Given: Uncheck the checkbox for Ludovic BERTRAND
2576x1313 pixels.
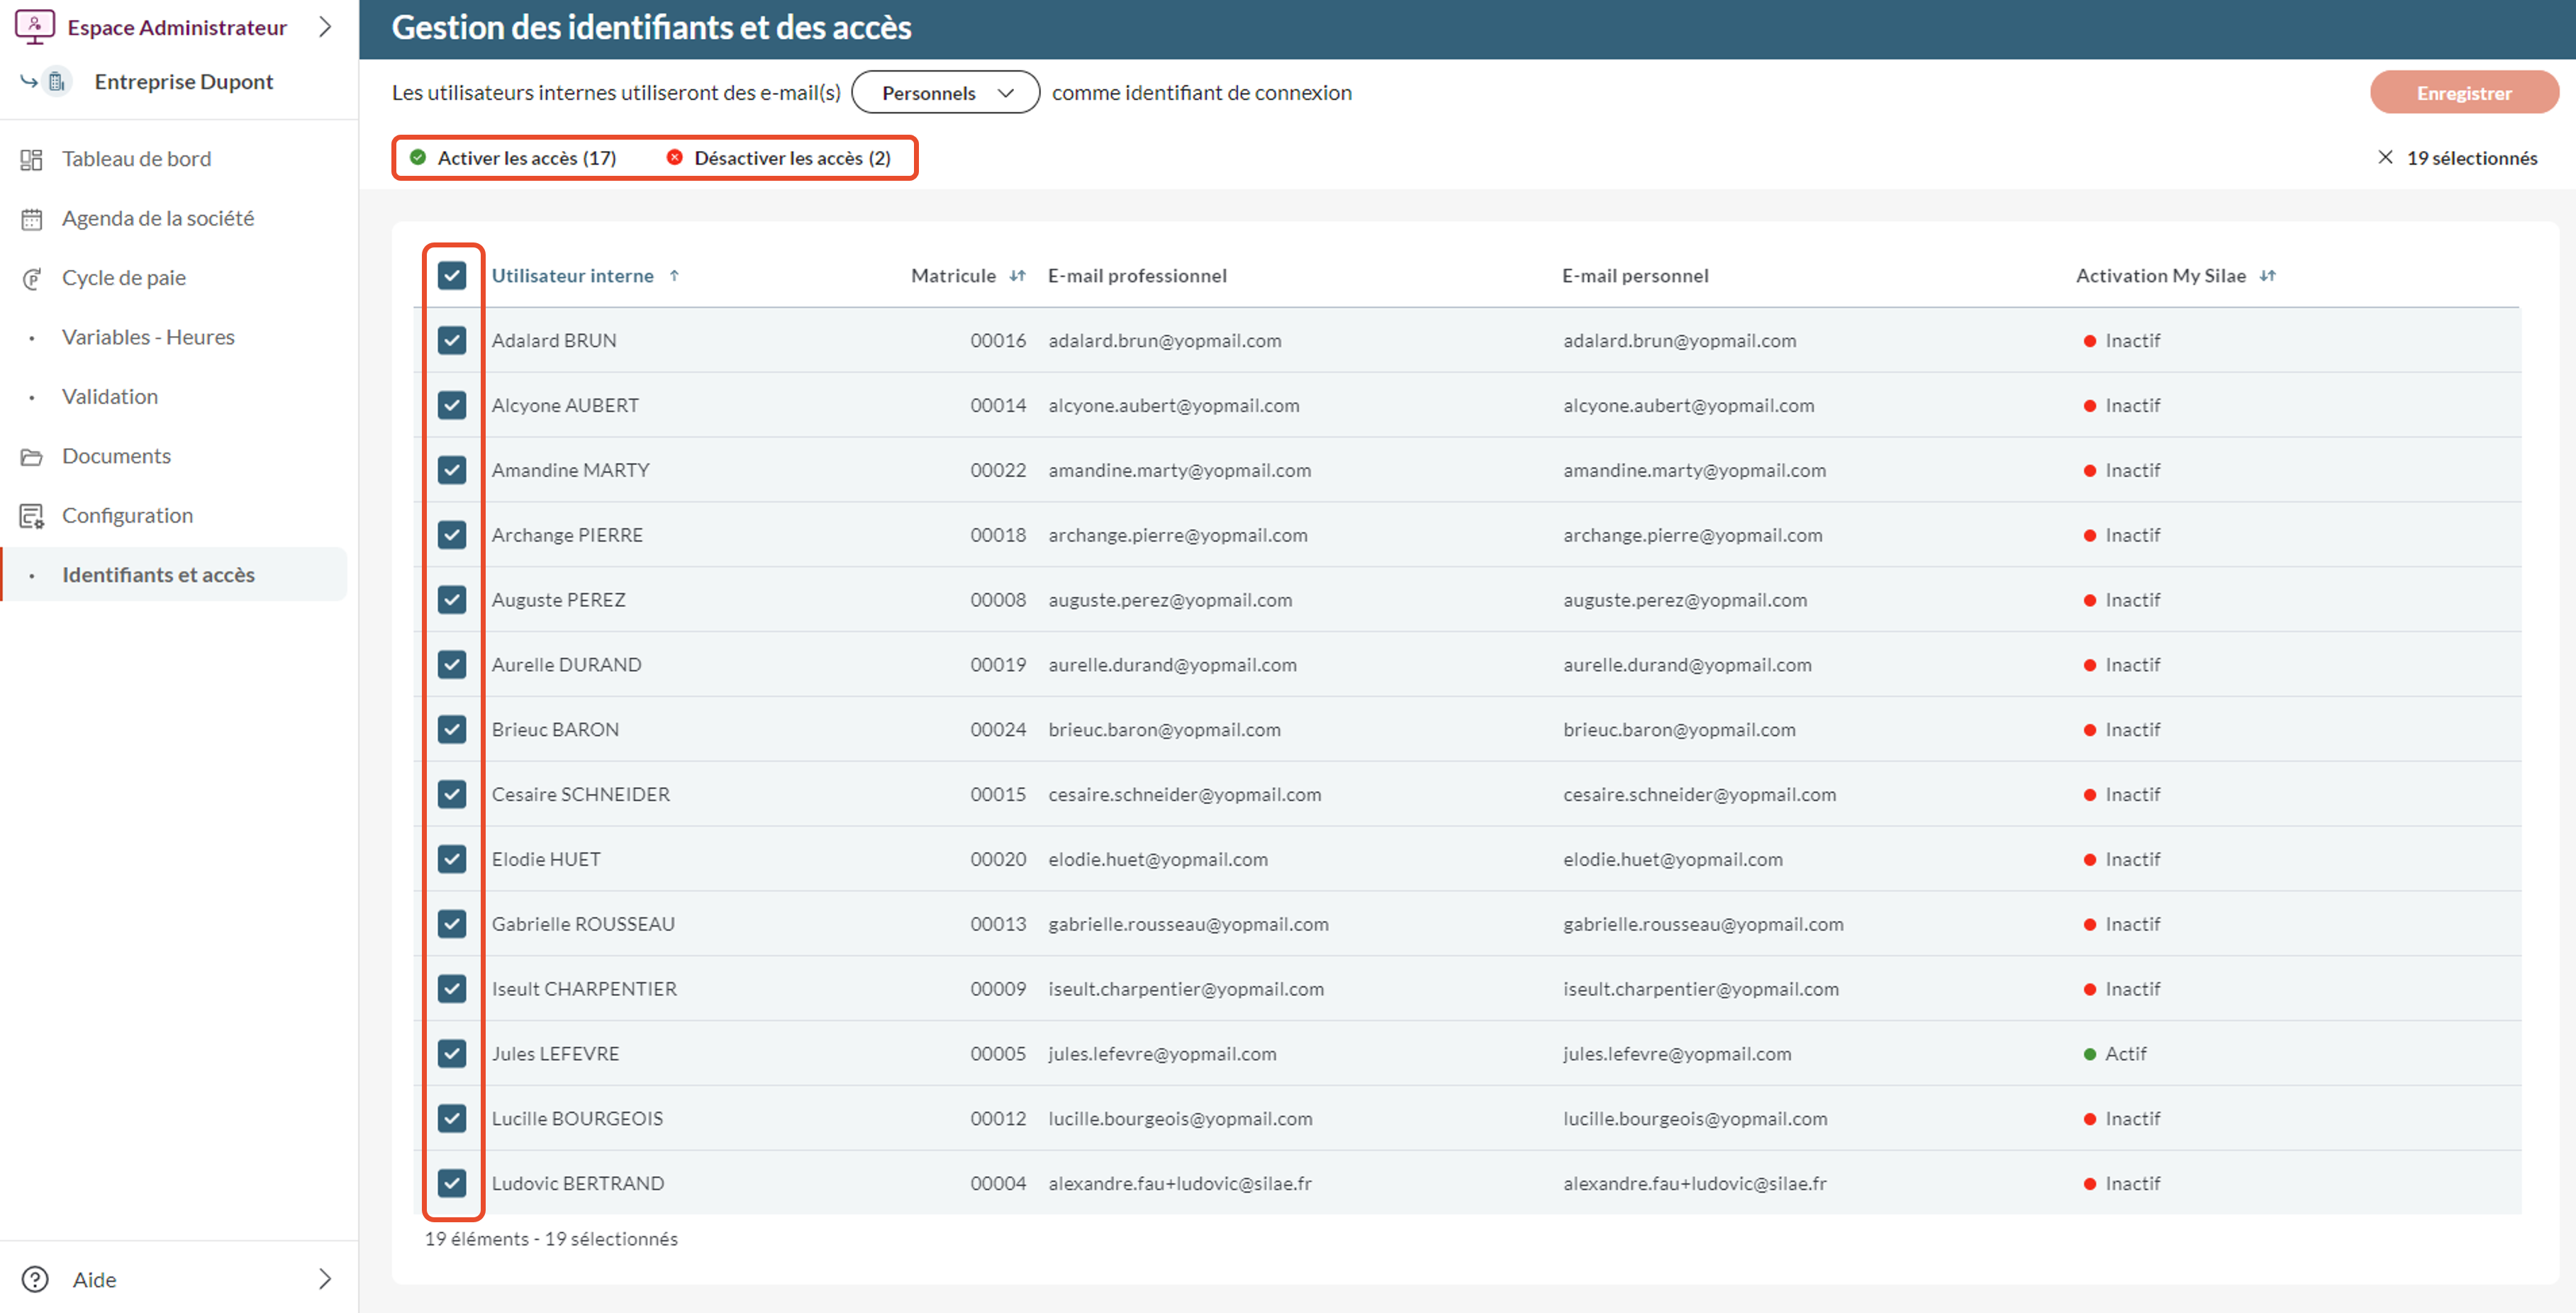Looking at the screenshot, I should (x=452, y=1183).
